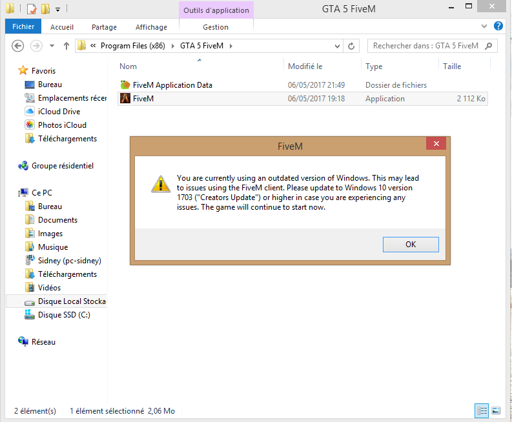Show hidden breadcrumb path chevrons
Screen dimensions: 512x424
(x=93, y=46)
